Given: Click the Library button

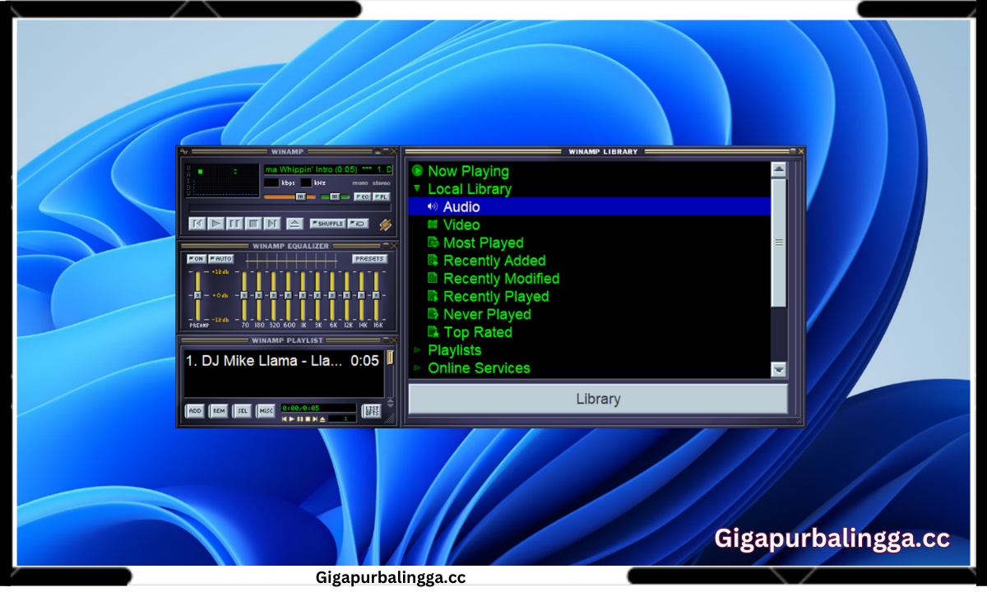Looking at the screenshot, I should [x=598, y=399].
